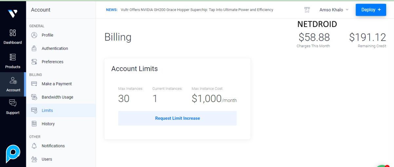Image resolution: width=394 pixels, height=167 pixels.
Task: Go to Users under Other section
Action: click(x=47, y=159)
